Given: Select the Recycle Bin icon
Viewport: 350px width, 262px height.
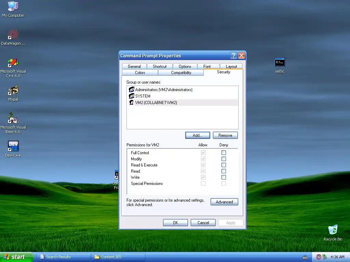Looking at the screenshot, I should click(333, 233).
